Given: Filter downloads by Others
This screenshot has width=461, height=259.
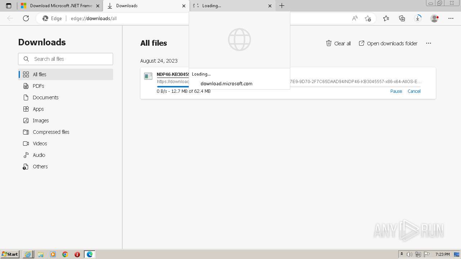Looking at the screenshot, I should 66,167.
